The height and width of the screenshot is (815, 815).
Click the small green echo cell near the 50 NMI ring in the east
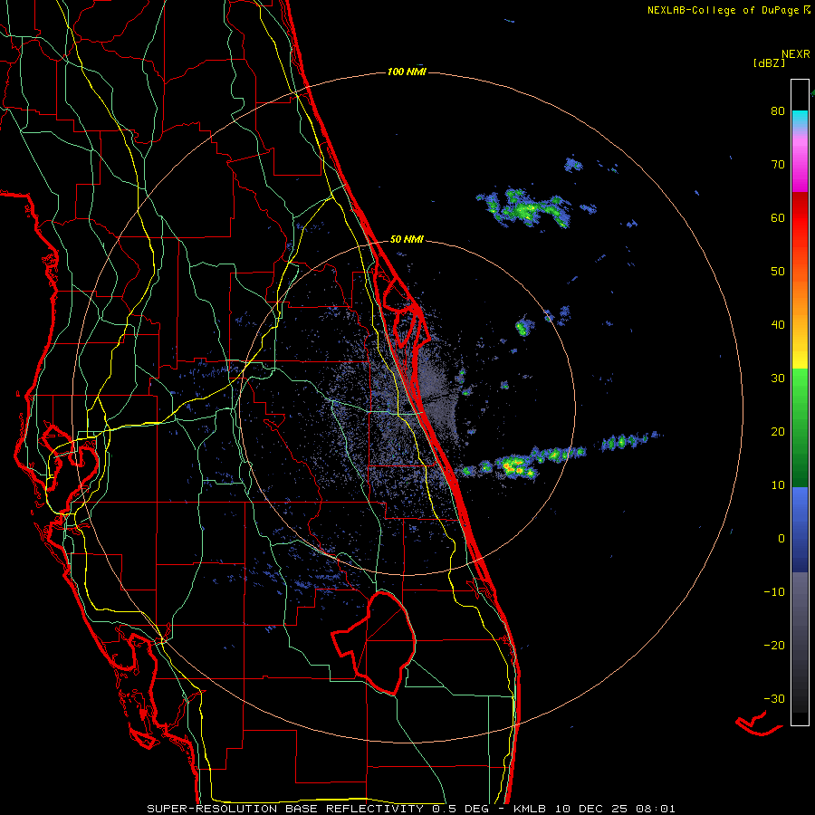point(524,327)
